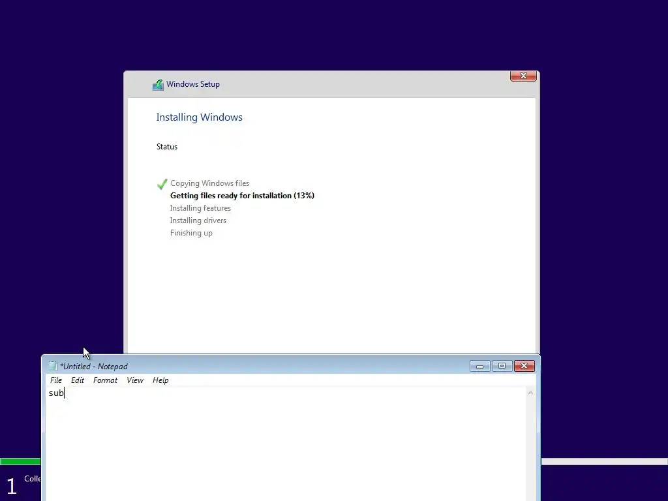
Task: Click the 'Installing features' status line
Action: pos(200,208)
